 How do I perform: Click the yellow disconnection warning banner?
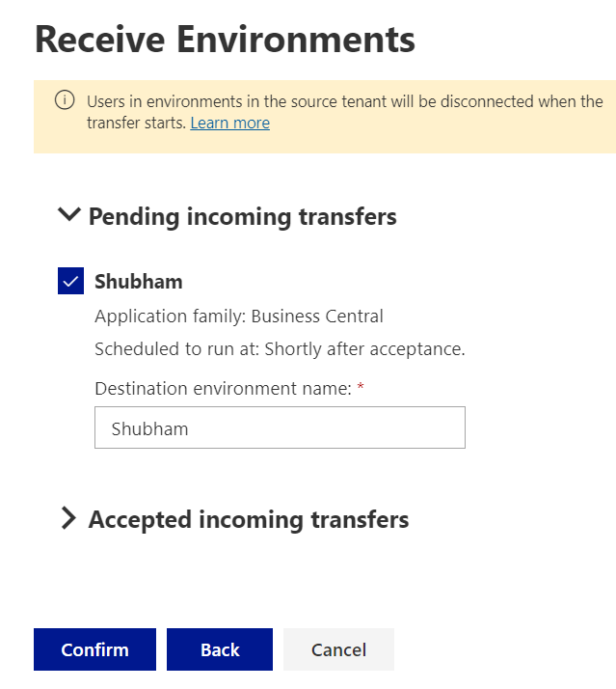click(325, 117)
